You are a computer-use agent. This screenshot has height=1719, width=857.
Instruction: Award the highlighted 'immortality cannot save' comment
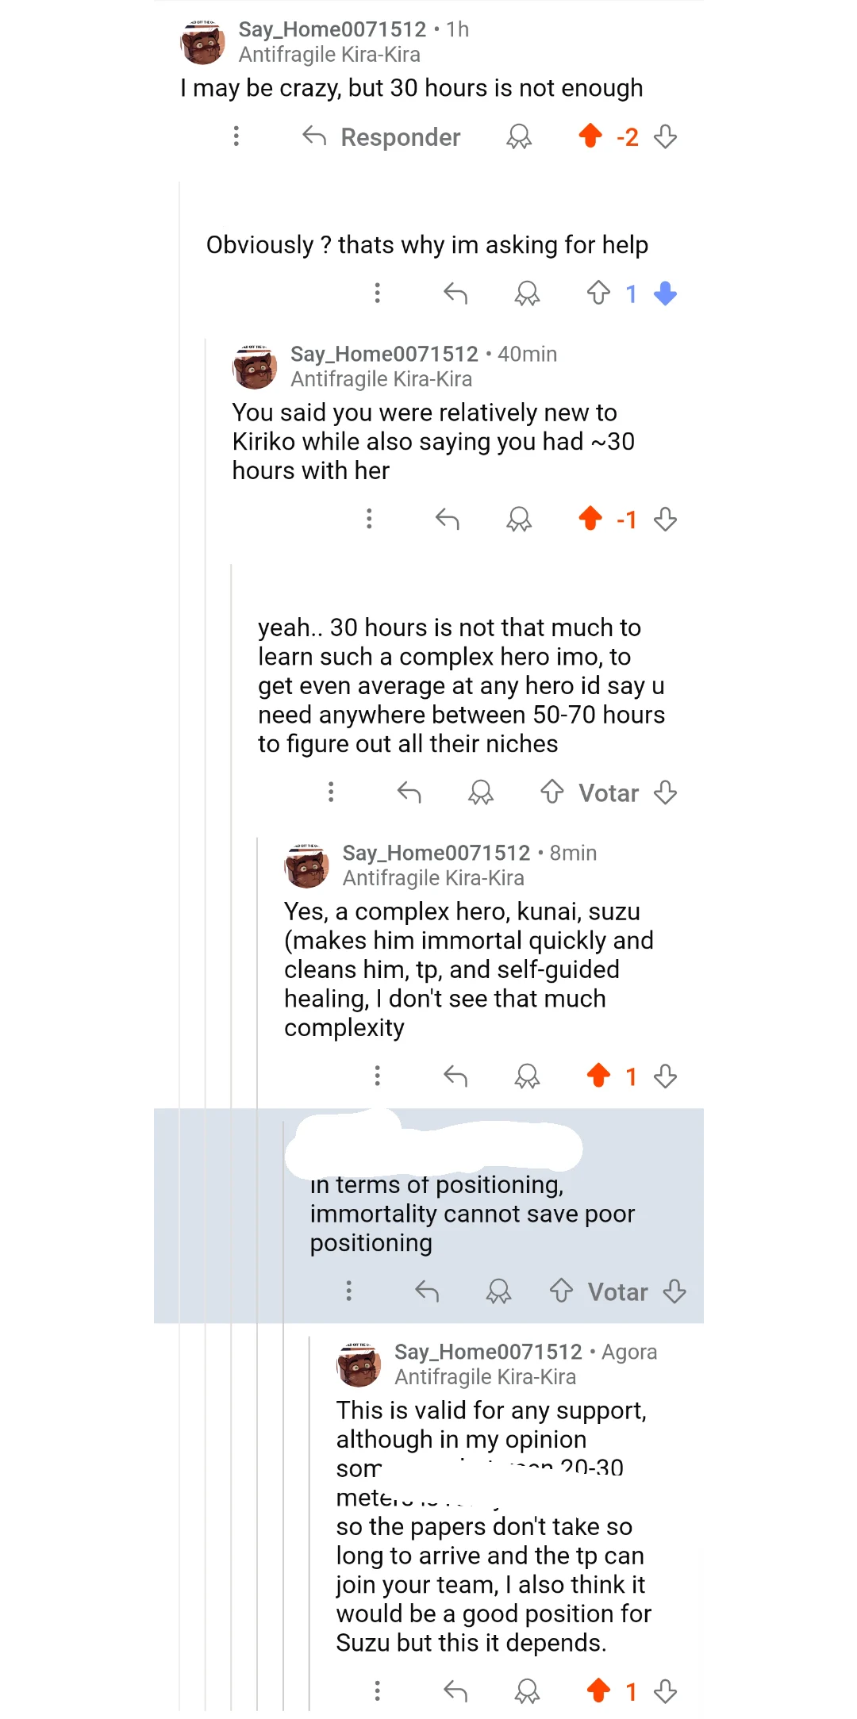coord(498,1291)
